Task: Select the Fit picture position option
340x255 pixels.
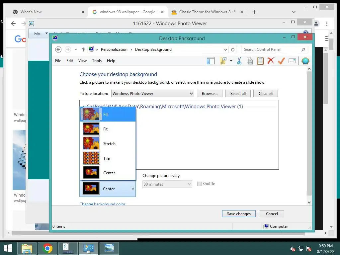Action: [108, 129]
